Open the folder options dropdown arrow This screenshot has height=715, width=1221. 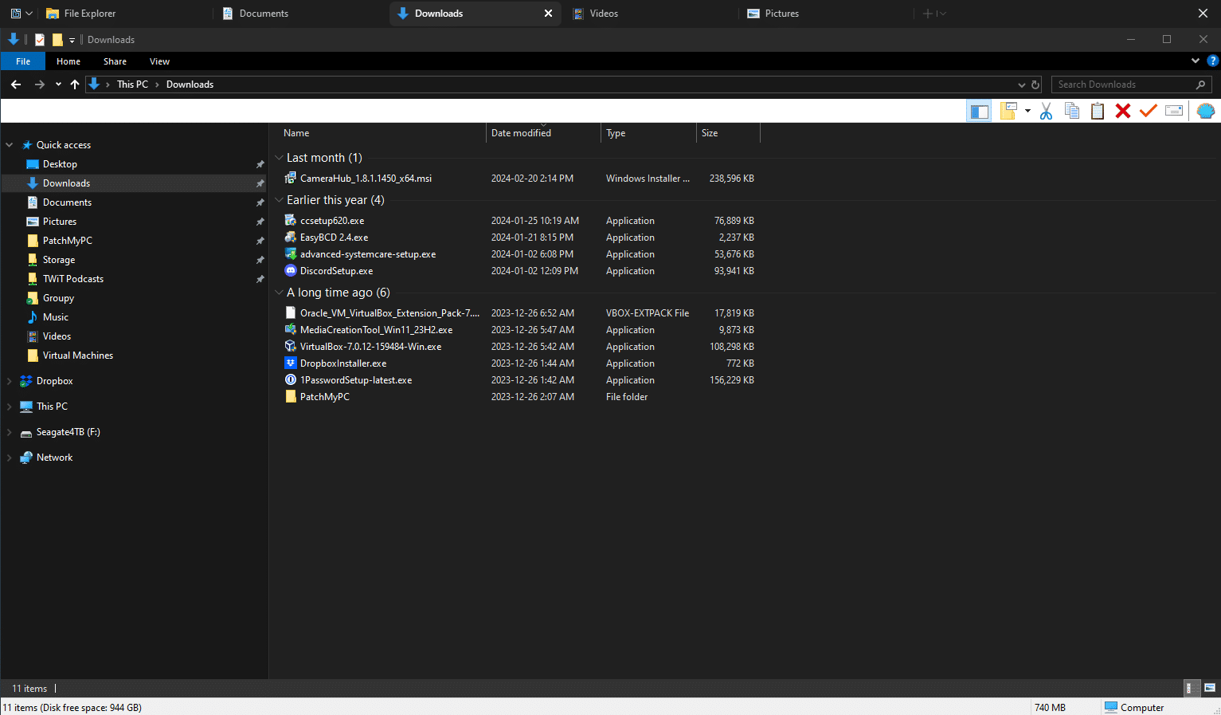click(1027, 112)
